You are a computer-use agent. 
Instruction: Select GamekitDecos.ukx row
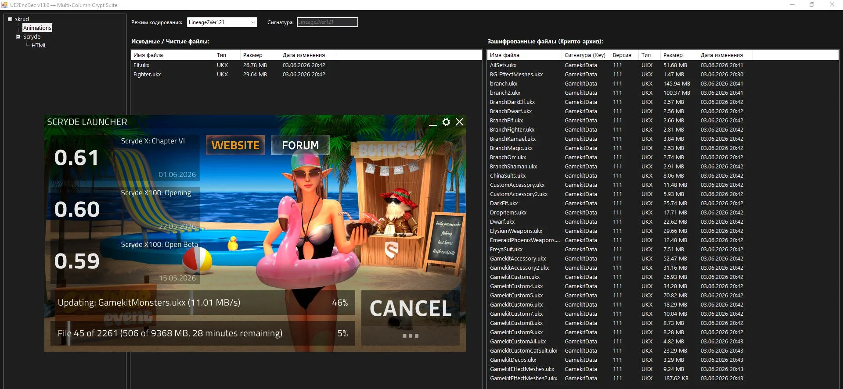click(x=663, y=360)
